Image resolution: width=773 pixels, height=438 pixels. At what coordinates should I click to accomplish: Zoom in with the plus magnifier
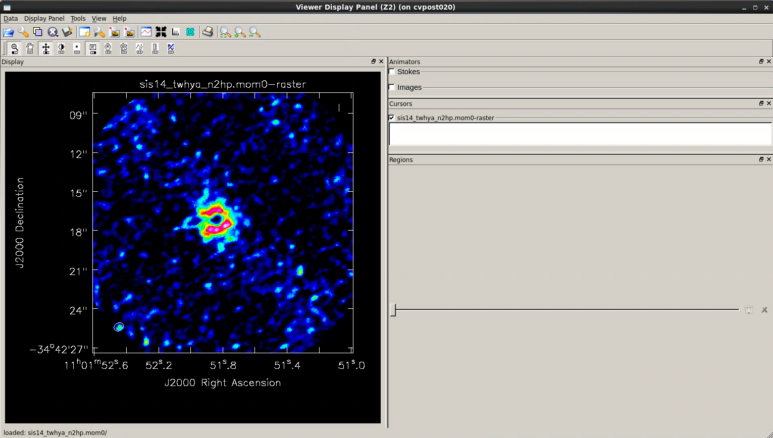(240, 32)
